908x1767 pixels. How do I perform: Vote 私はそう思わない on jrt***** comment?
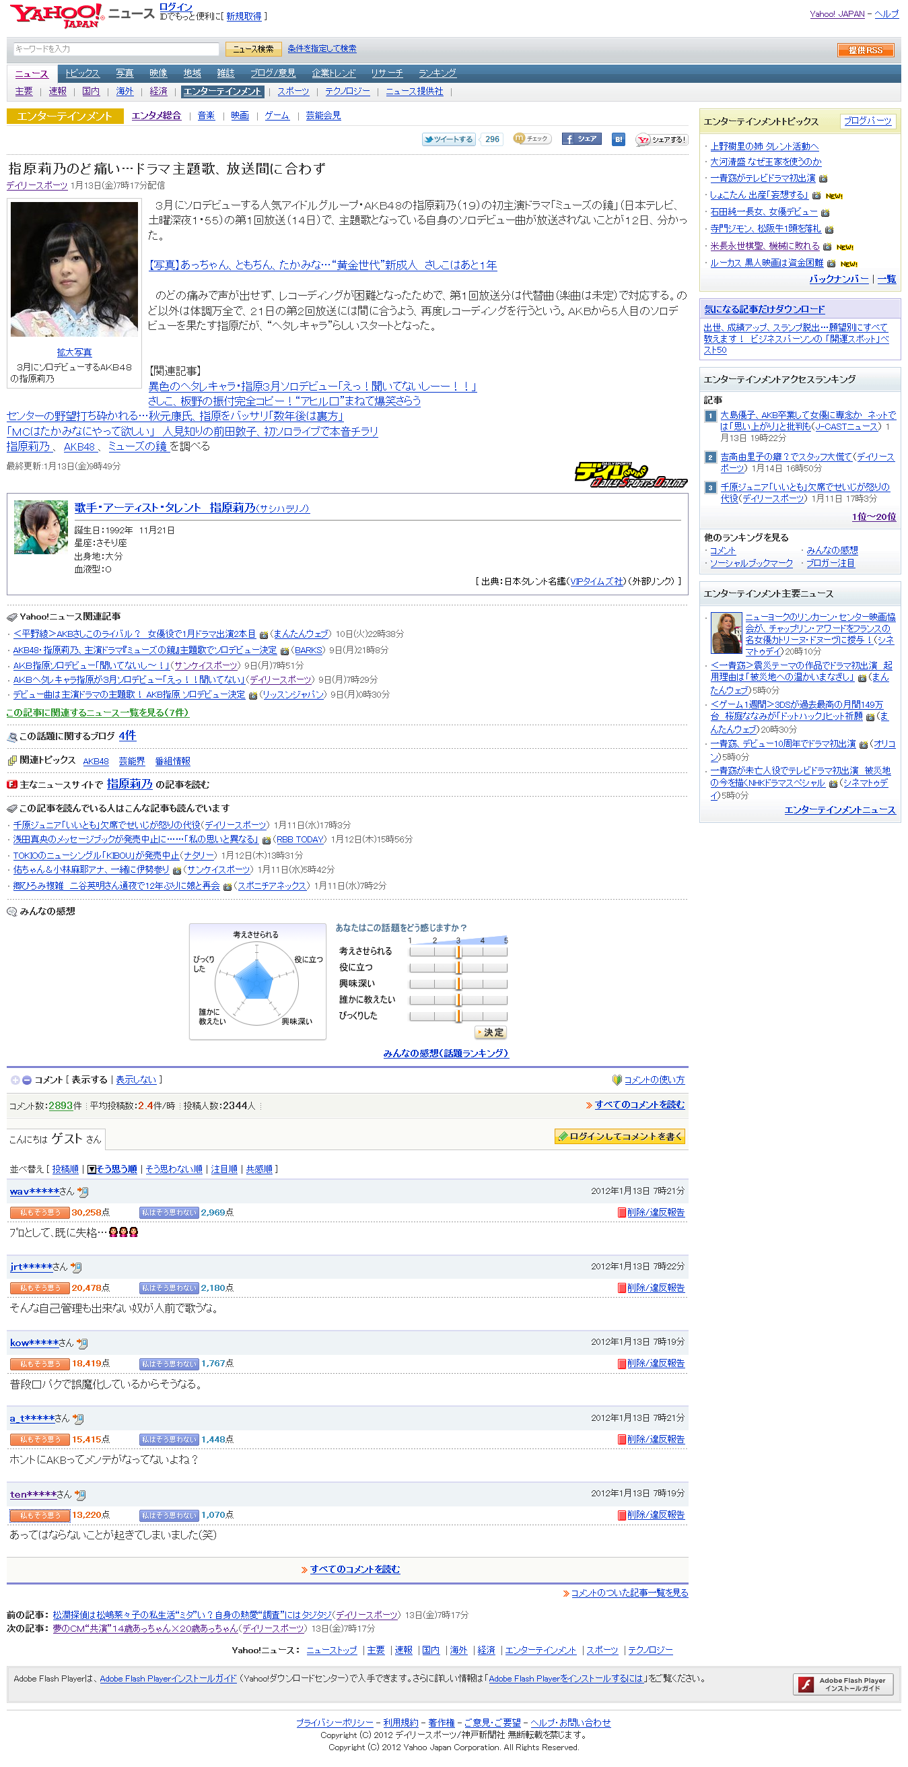[169, 1288]
